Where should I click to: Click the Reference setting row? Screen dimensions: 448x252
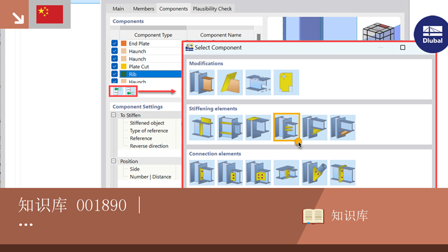click(141, 138)
